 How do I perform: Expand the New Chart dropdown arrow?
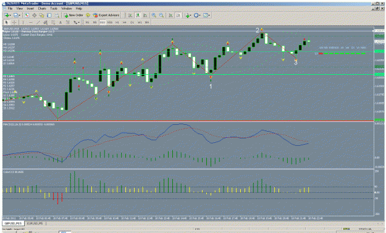tap(10, 15)
